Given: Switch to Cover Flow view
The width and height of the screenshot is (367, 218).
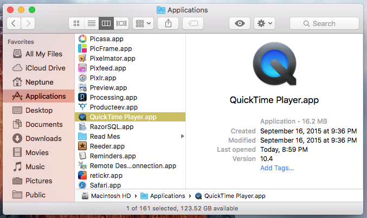Looking at the screenshot, I should 121,23.
